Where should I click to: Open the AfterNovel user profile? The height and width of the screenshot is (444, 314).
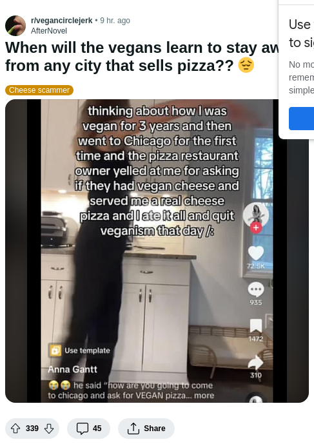point(49,30)
